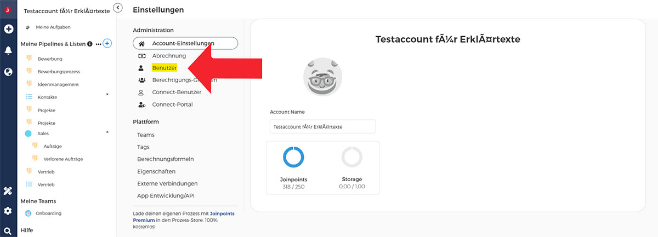Expand the Kontakte list arrow
The height and width of the screenshot is (237, 658).
[x=107, y=95]
